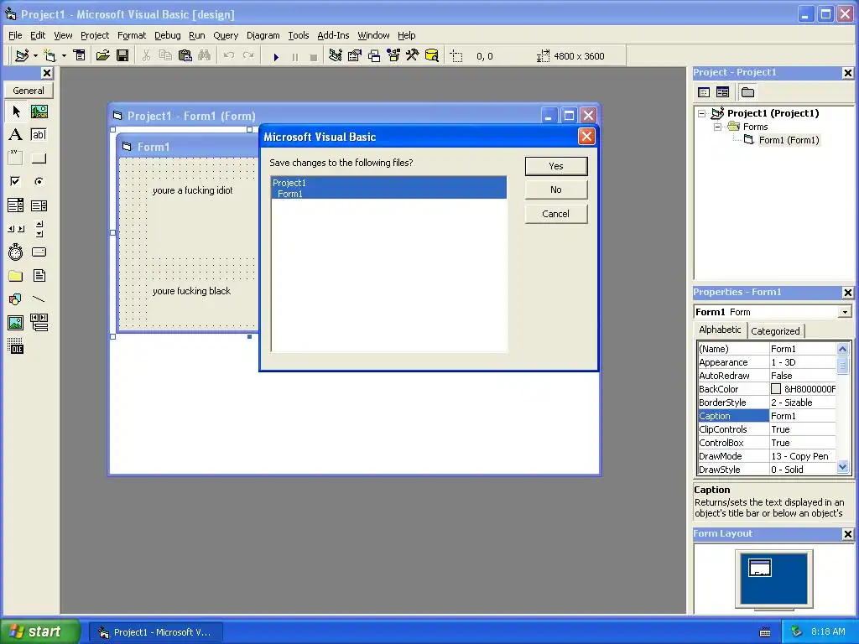This screenshot has height=644, width=859.
Task: Click Project1 taskbar button
Action: click(156, 632)
